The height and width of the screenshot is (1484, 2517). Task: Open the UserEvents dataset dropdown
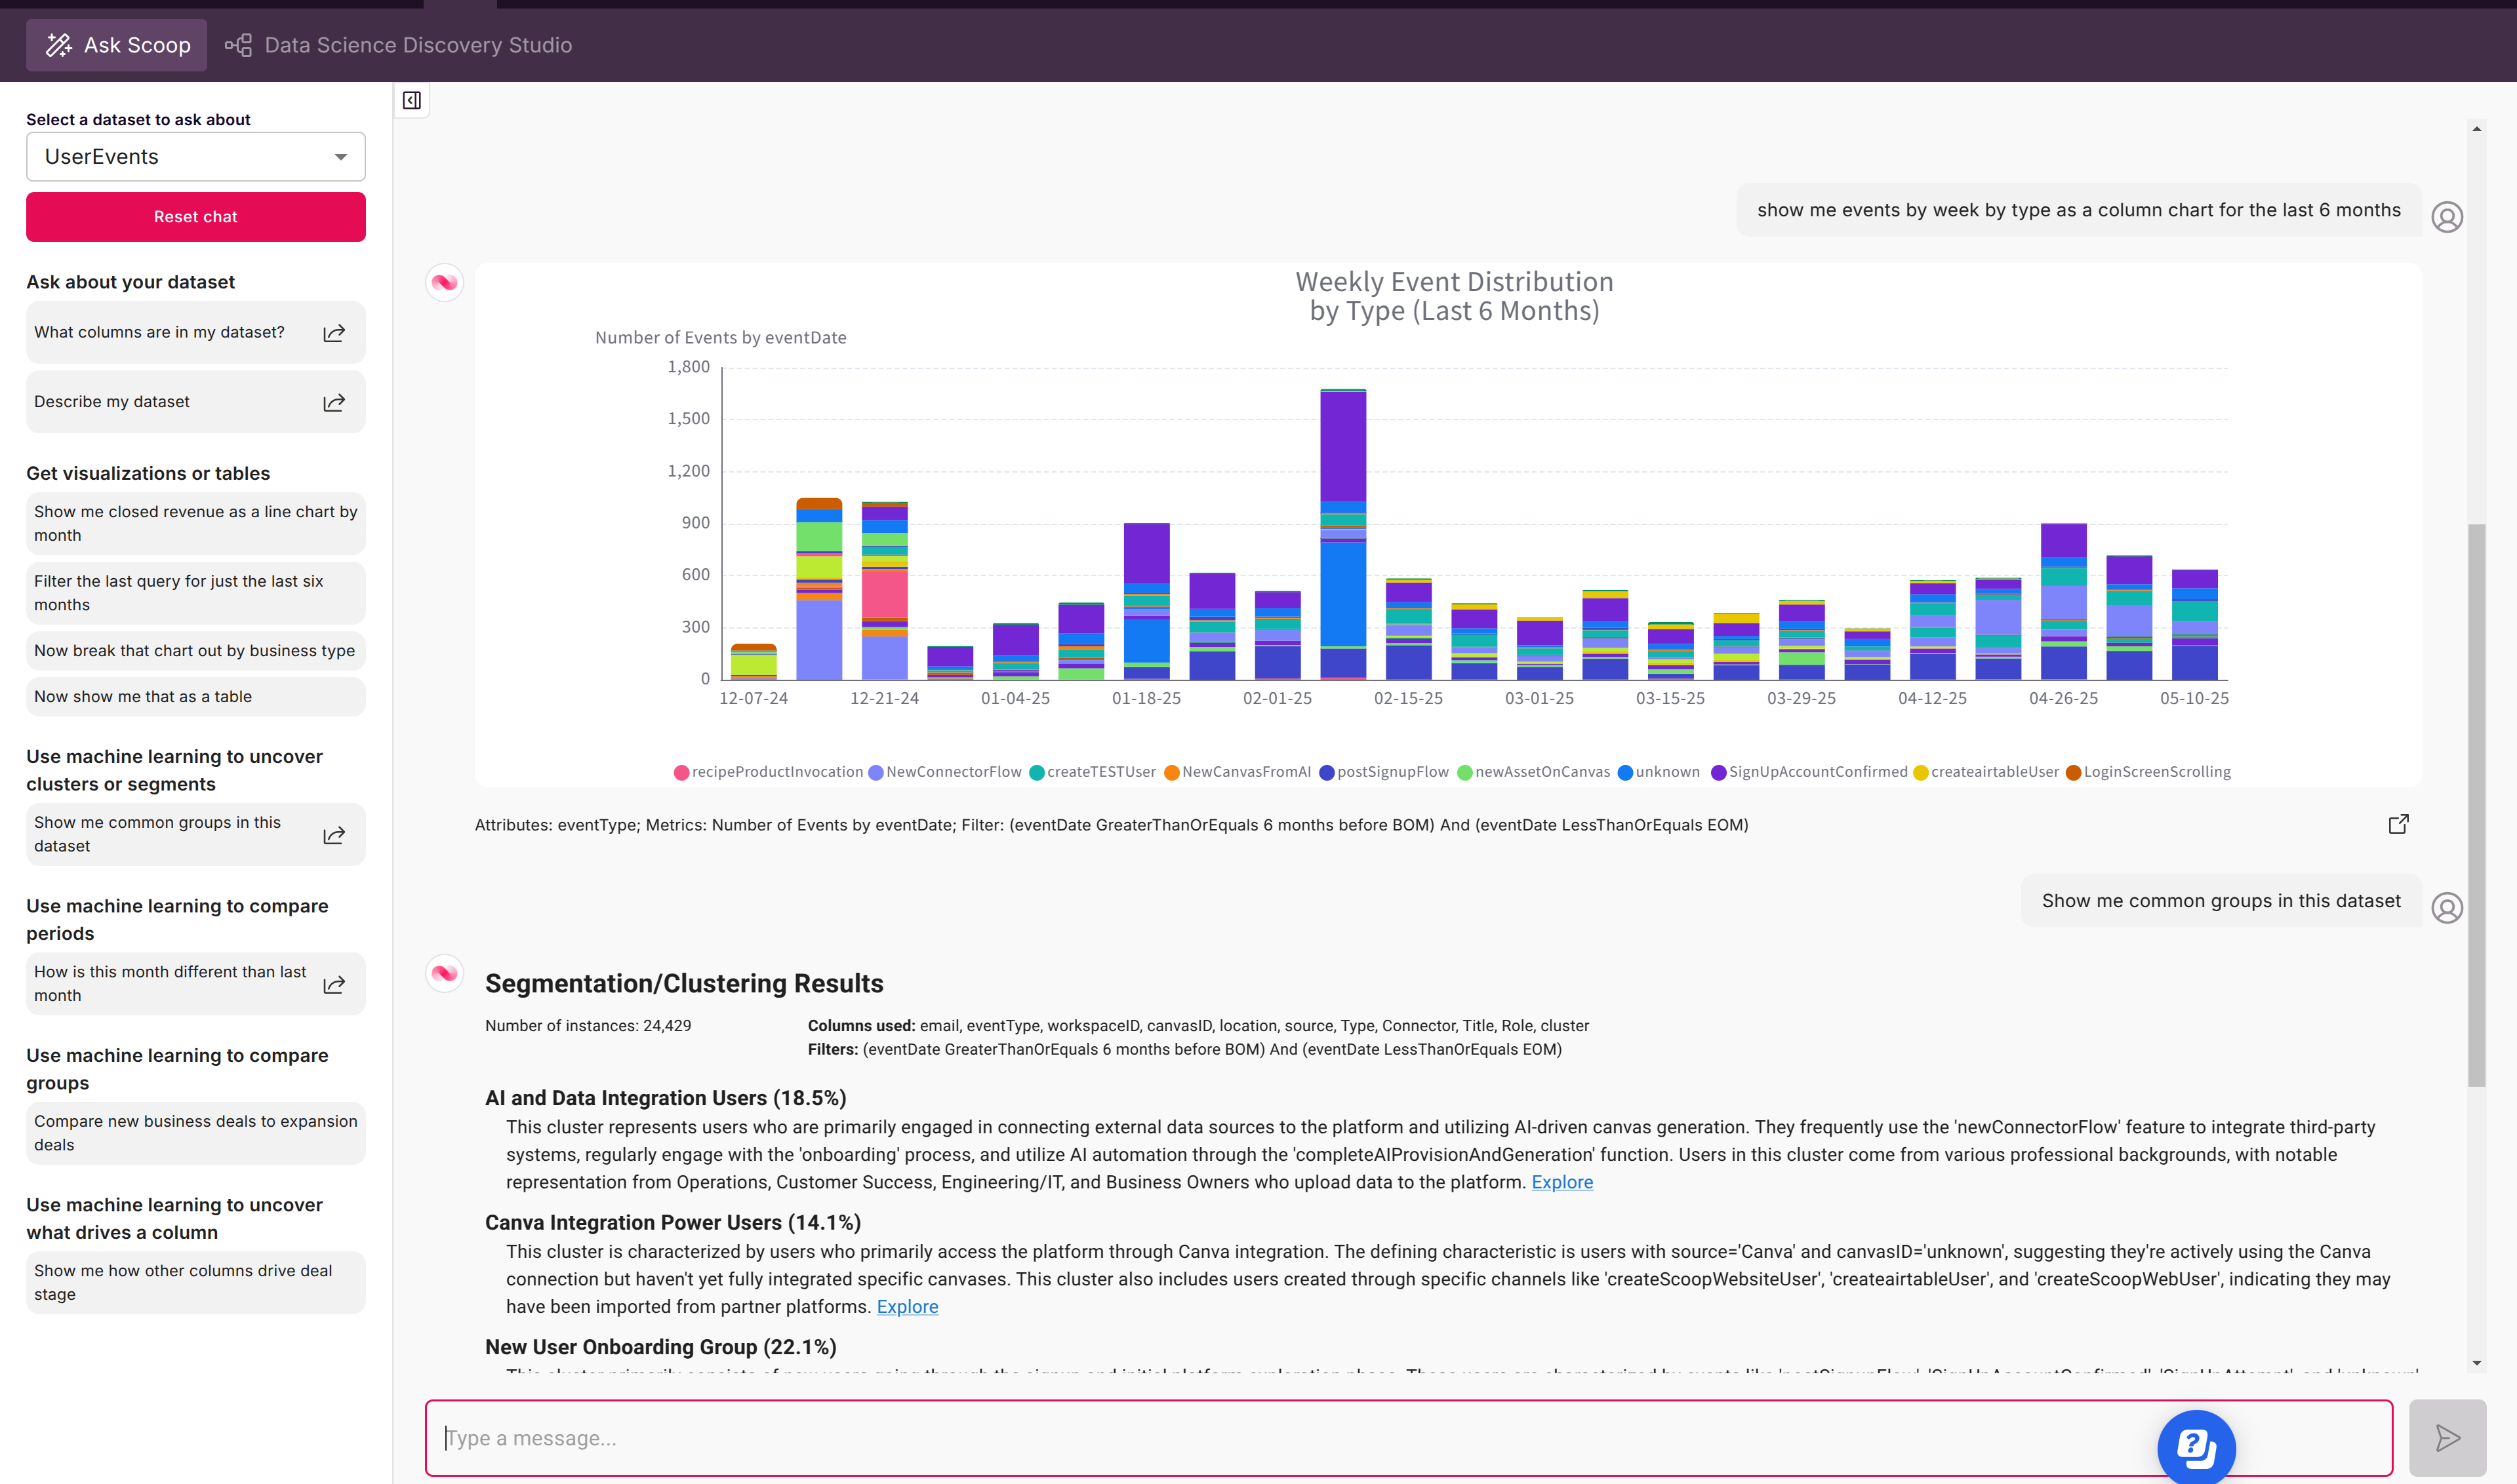[x=196, y=157]
